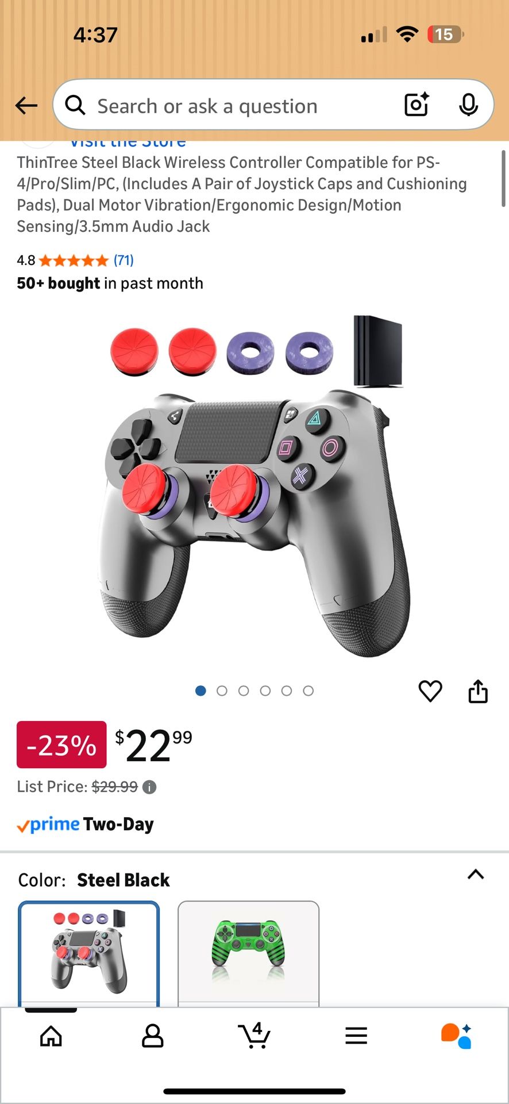The image size is (509, 1104).
Task: Add item to wish list heart
Action: pyautogui.click(x=430, y=691)
